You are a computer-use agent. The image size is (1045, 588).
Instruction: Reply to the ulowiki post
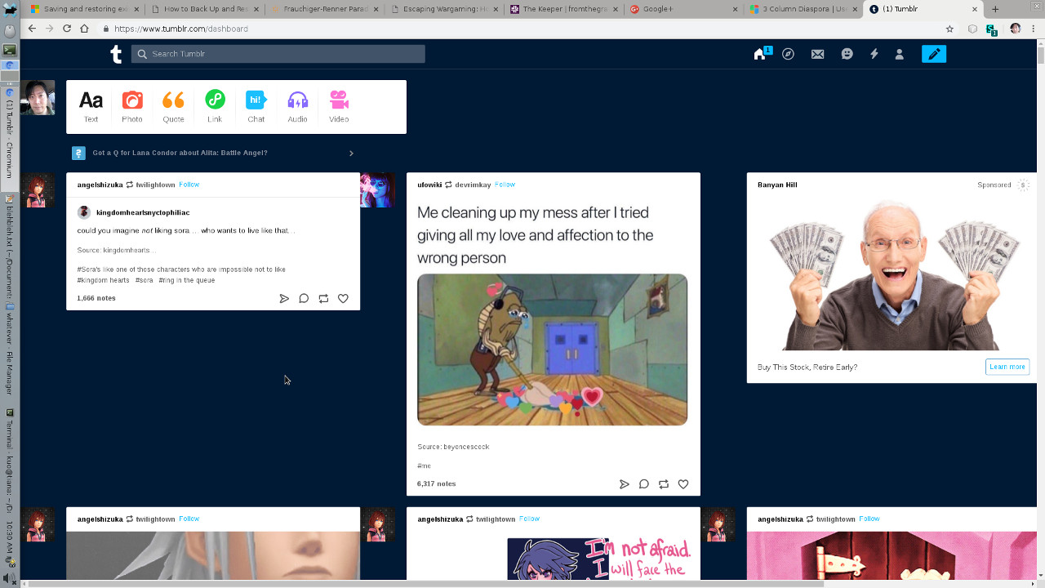(x=644, y=484)
